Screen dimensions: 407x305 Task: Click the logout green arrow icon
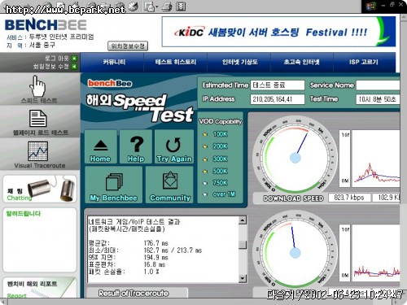coord(74,59)
